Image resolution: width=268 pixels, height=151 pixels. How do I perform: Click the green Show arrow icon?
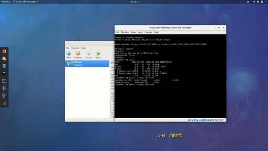98,54
